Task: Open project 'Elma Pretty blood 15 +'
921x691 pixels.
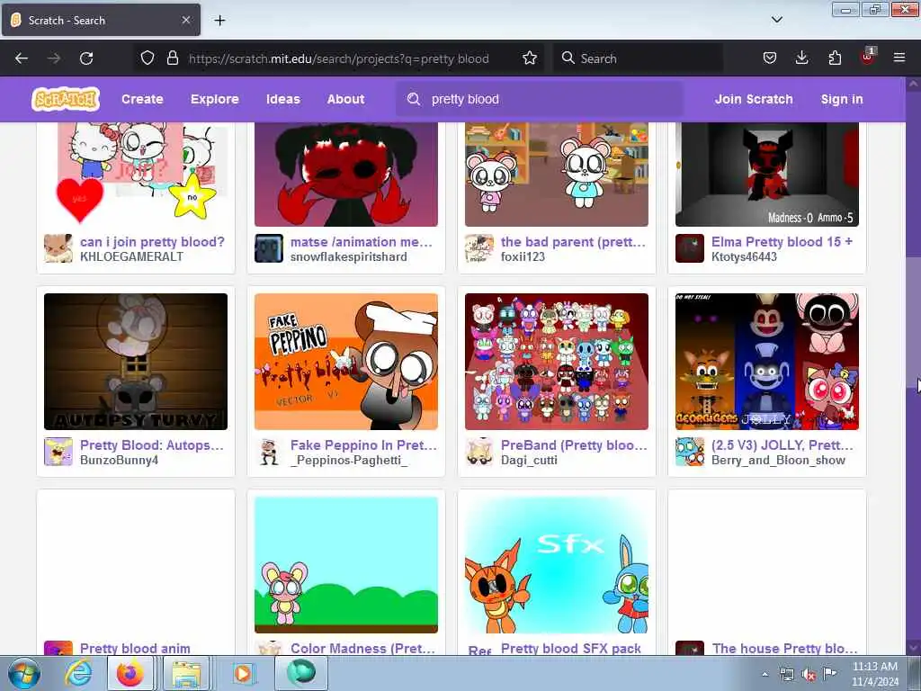Action: [x=782, y=241]
